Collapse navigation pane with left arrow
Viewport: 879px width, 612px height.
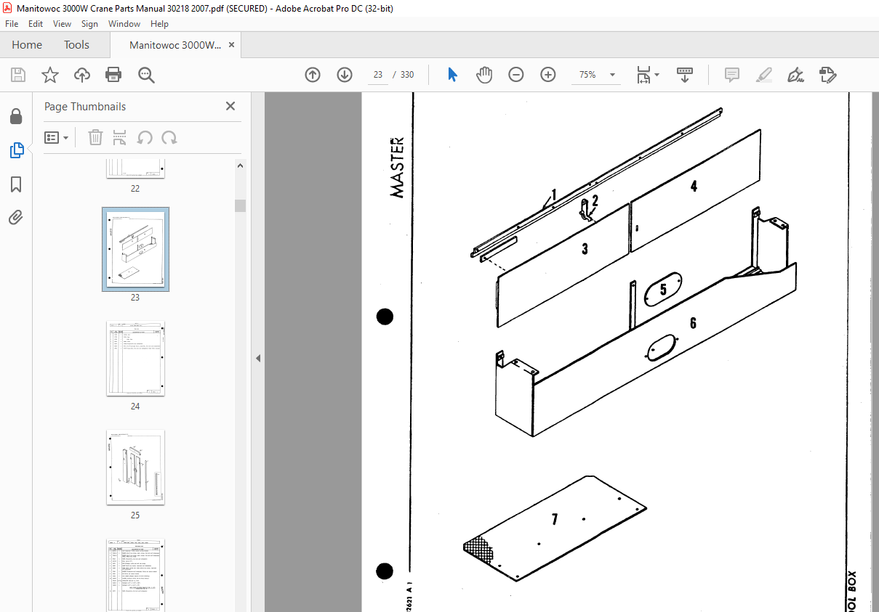pyautogui.click(x=257, y=358)
